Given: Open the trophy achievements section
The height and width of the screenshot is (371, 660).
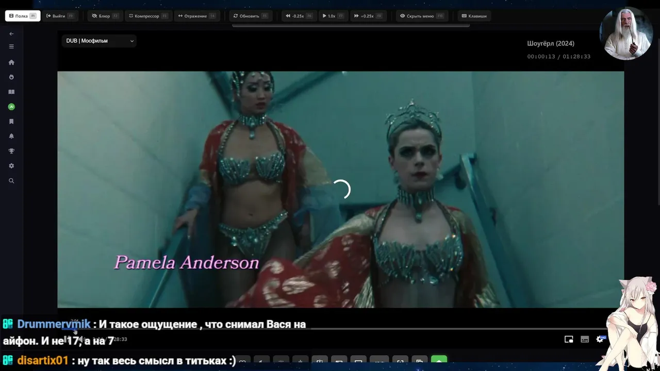Looking at the screenshot, I should 11,151.
